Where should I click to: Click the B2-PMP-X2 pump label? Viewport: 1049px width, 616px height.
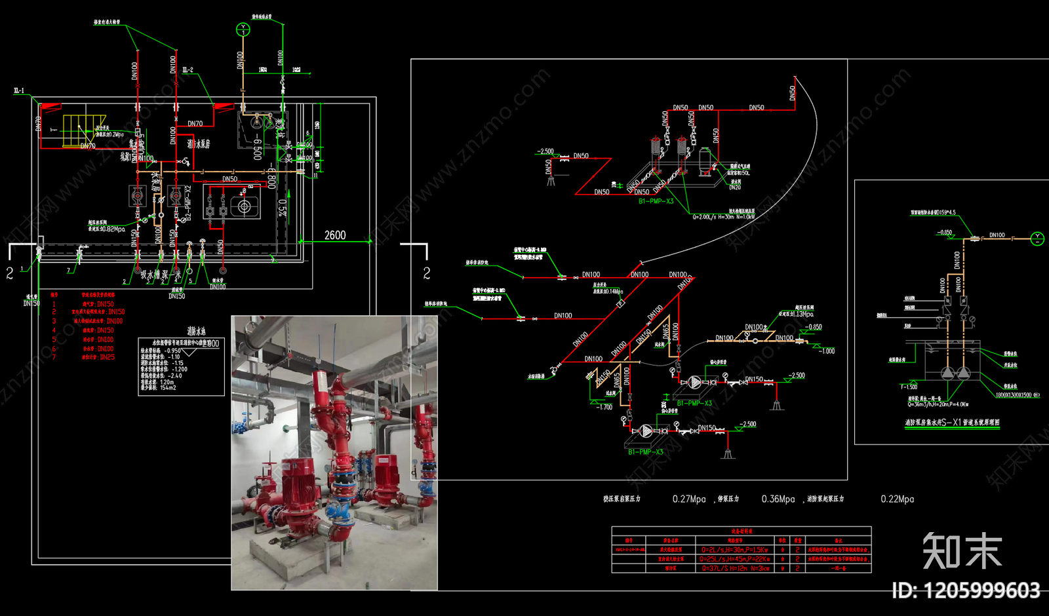click(188, 202)
